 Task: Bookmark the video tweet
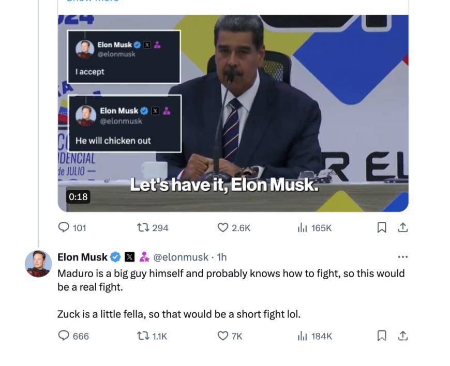point(381,228)
